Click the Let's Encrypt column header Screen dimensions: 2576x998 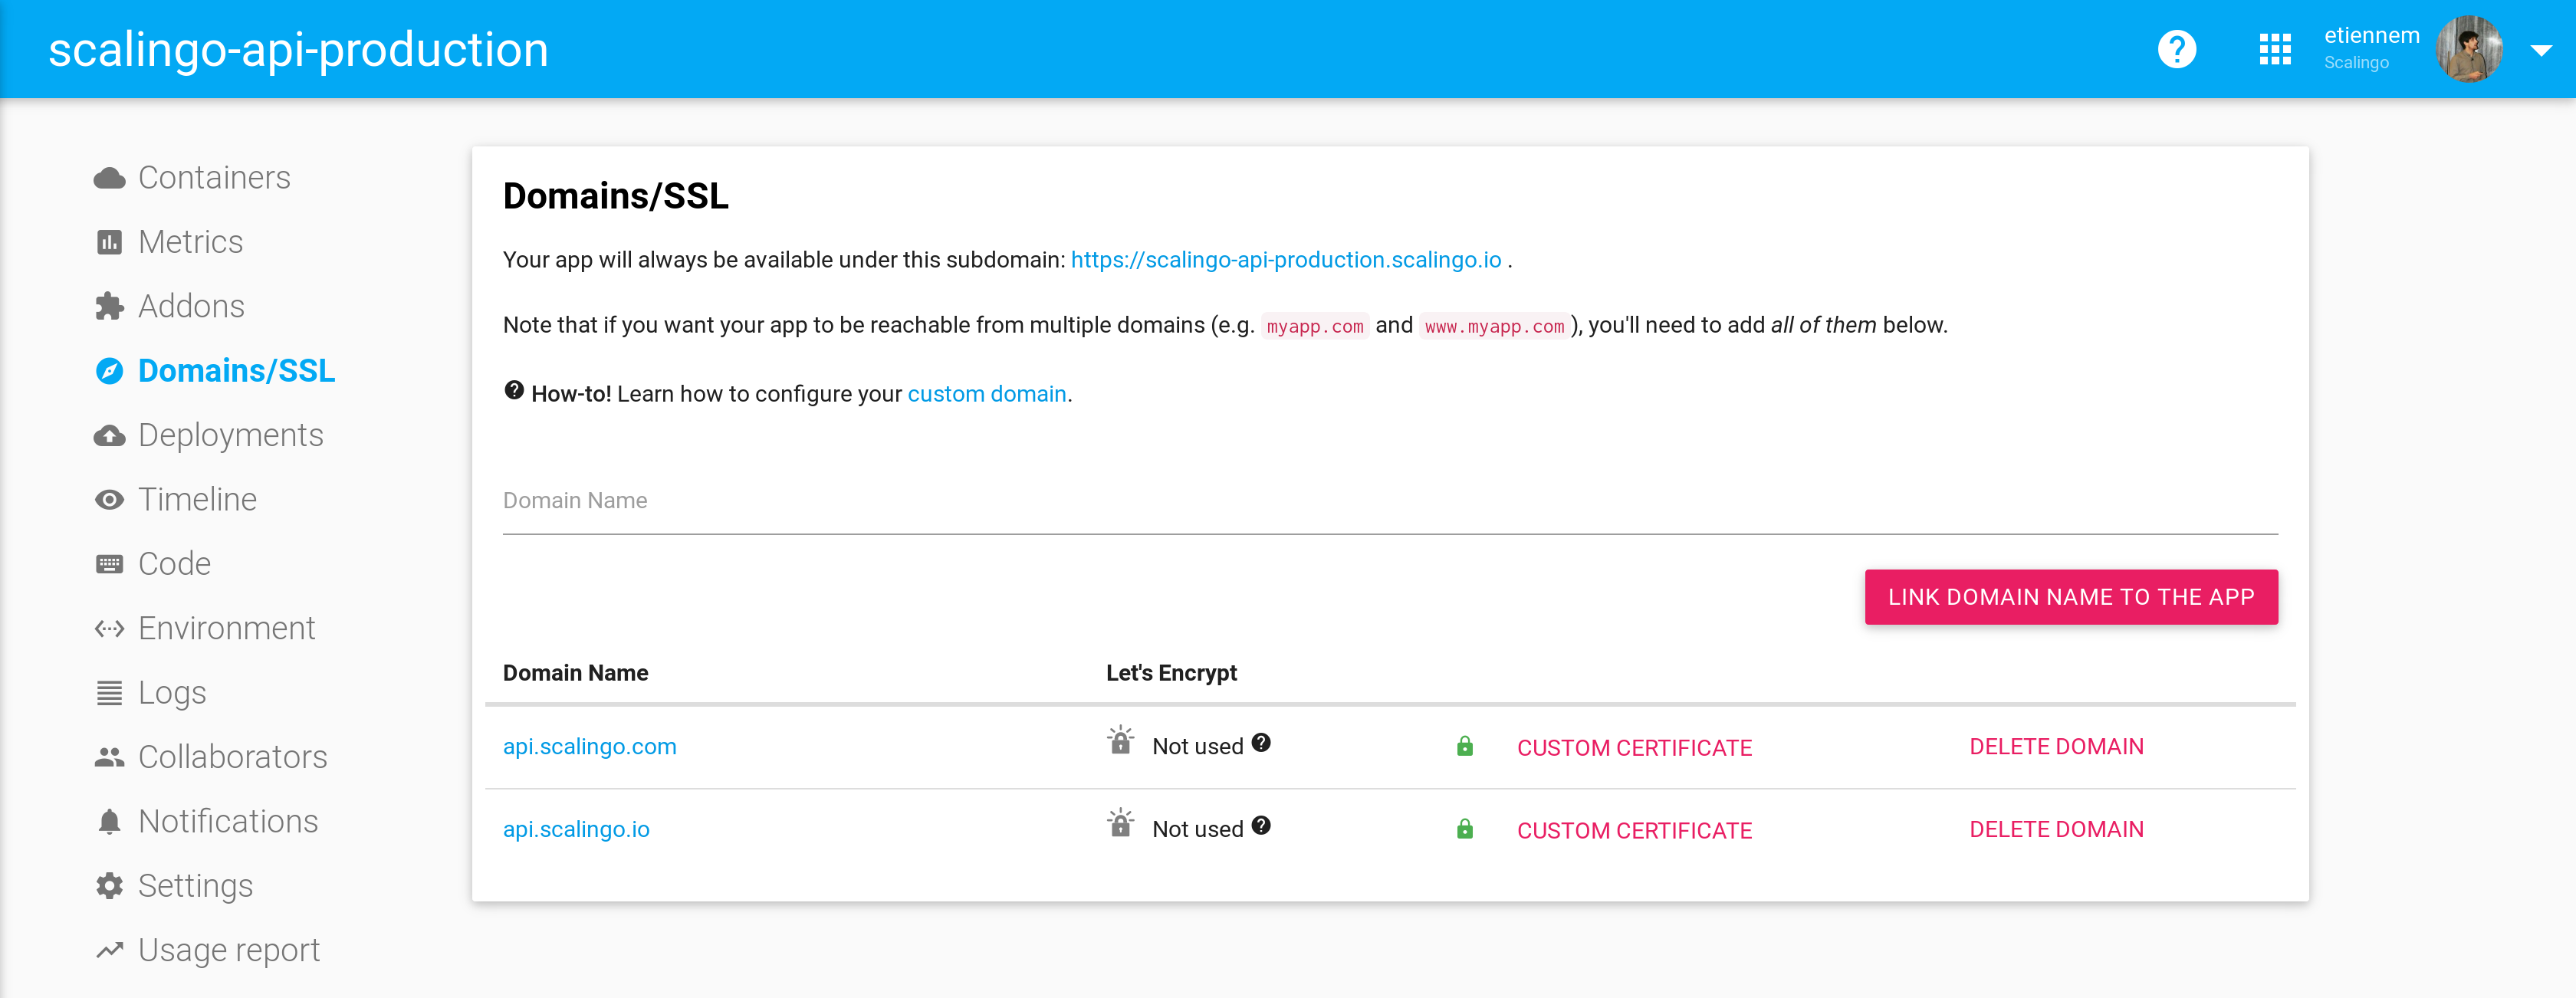pos(1171,673)
